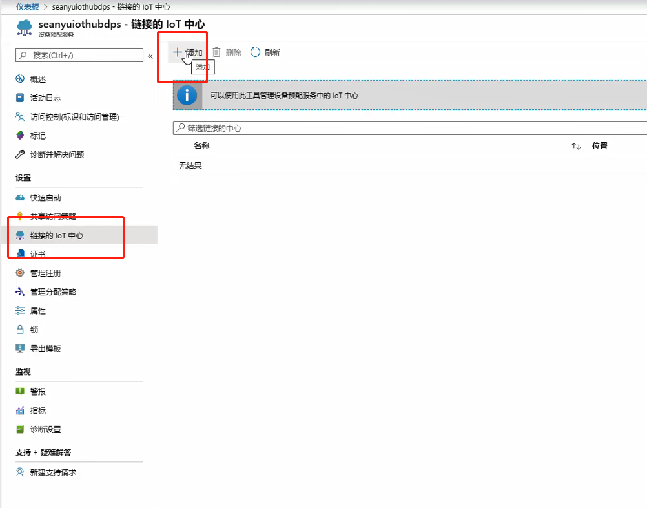Open the Quick start (快速启动) cloud icon
The height and width of the screenshot is (508, 647).
(x=20, y=197)
